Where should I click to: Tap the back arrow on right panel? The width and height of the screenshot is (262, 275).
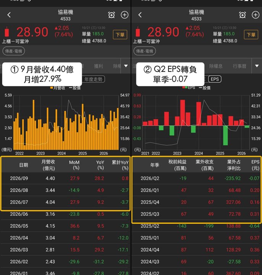[140, 15]
